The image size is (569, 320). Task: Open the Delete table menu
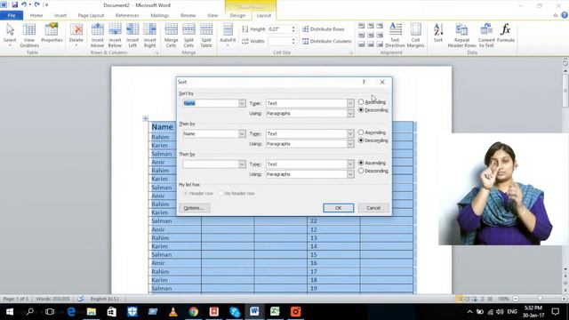[76, 36]
